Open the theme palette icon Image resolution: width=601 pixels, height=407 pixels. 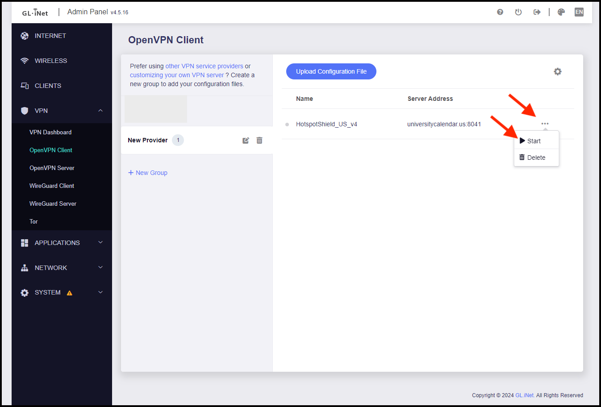click(x=561, y=12)
